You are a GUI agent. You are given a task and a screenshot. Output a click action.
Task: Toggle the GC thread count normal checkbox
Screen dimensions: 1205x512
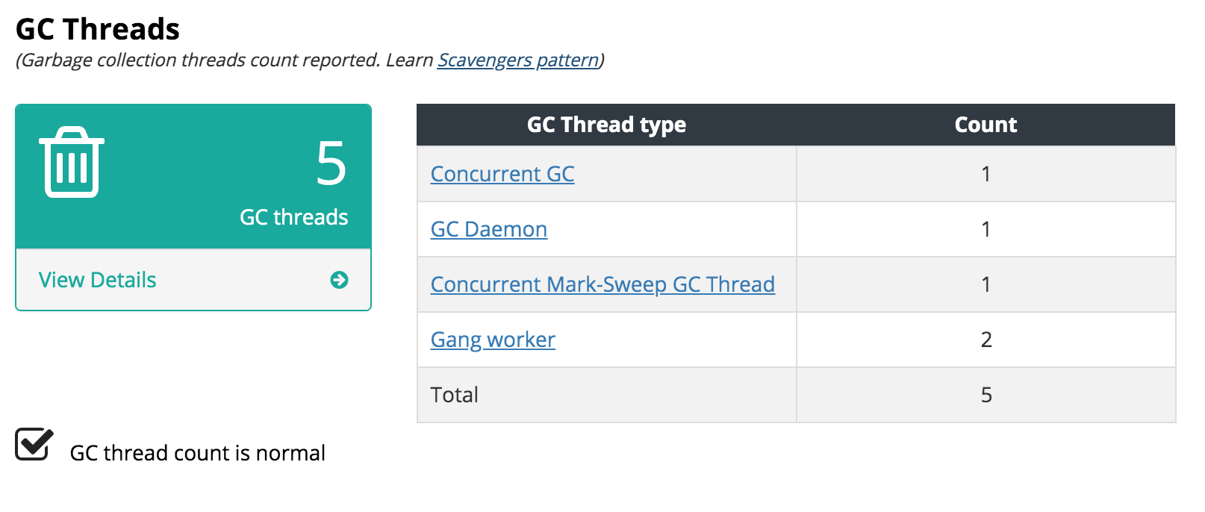pos(34,445)
